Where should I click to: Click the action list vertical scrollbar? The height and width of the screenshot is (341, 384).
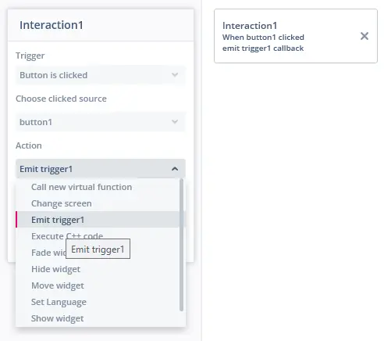click(x=182, y=245)
